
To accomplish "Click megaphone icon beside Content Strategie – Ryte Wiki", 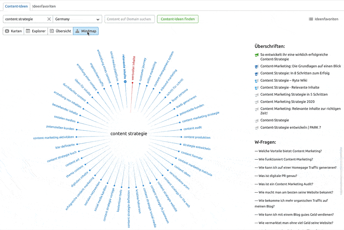I will tap(257, 81).
